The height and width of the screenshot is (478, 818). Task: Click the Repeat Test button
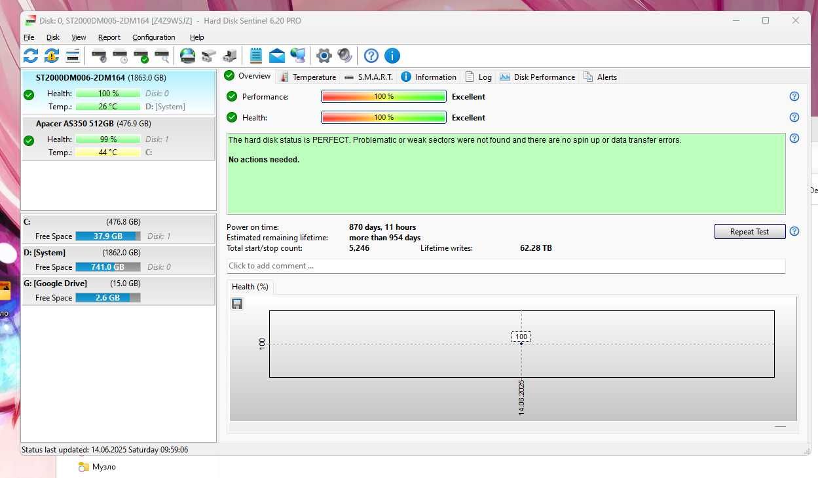[750, 231]
